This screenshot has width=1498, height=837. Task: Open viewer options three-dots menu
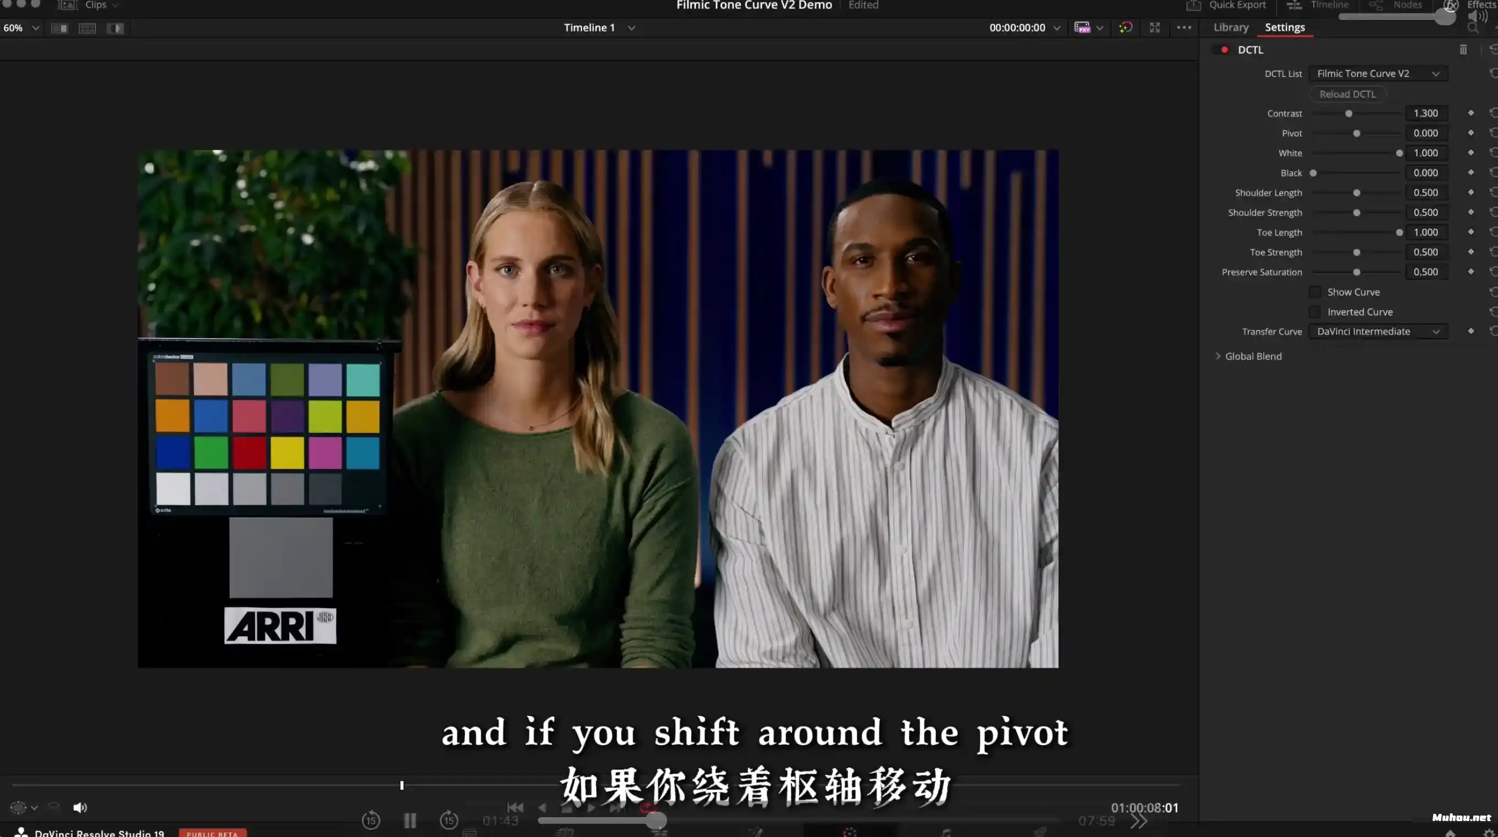click(1184, 27)
